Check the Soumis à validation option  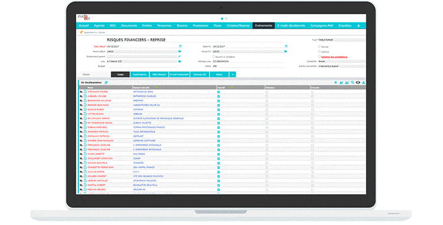pos(214,57)
